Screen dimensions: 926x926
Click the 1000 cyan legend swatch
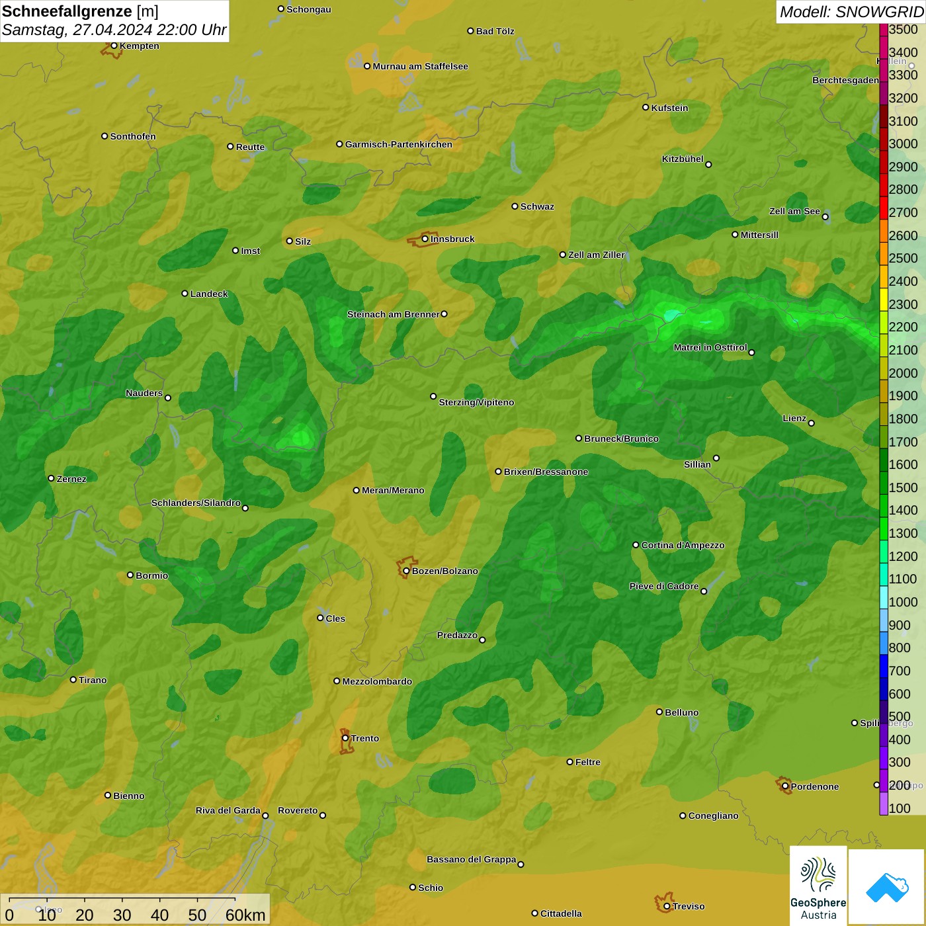pyautogui.click(x=883, y=597)
